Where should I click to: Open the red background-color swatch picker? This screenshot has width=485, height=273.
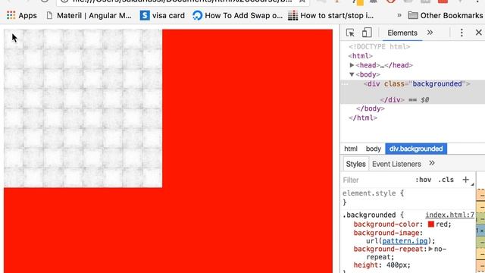[x=431, y=224]
